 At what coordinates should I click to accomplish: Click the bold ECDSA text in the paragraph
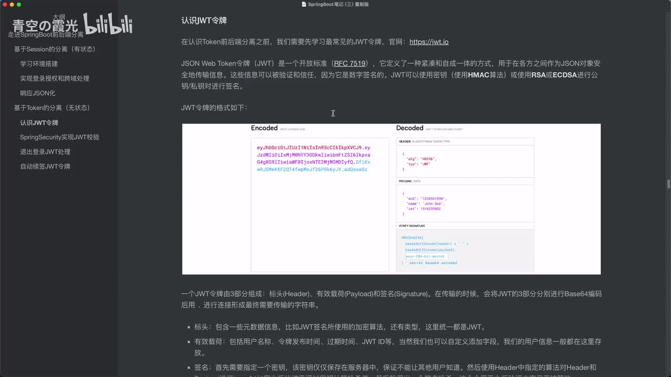pyautogui.click(x=566, y=75)
